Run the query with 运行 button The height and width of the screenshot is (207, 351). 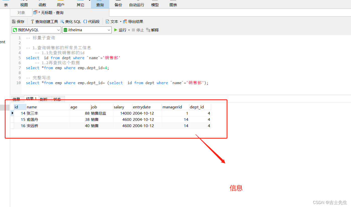pos(120,30)
